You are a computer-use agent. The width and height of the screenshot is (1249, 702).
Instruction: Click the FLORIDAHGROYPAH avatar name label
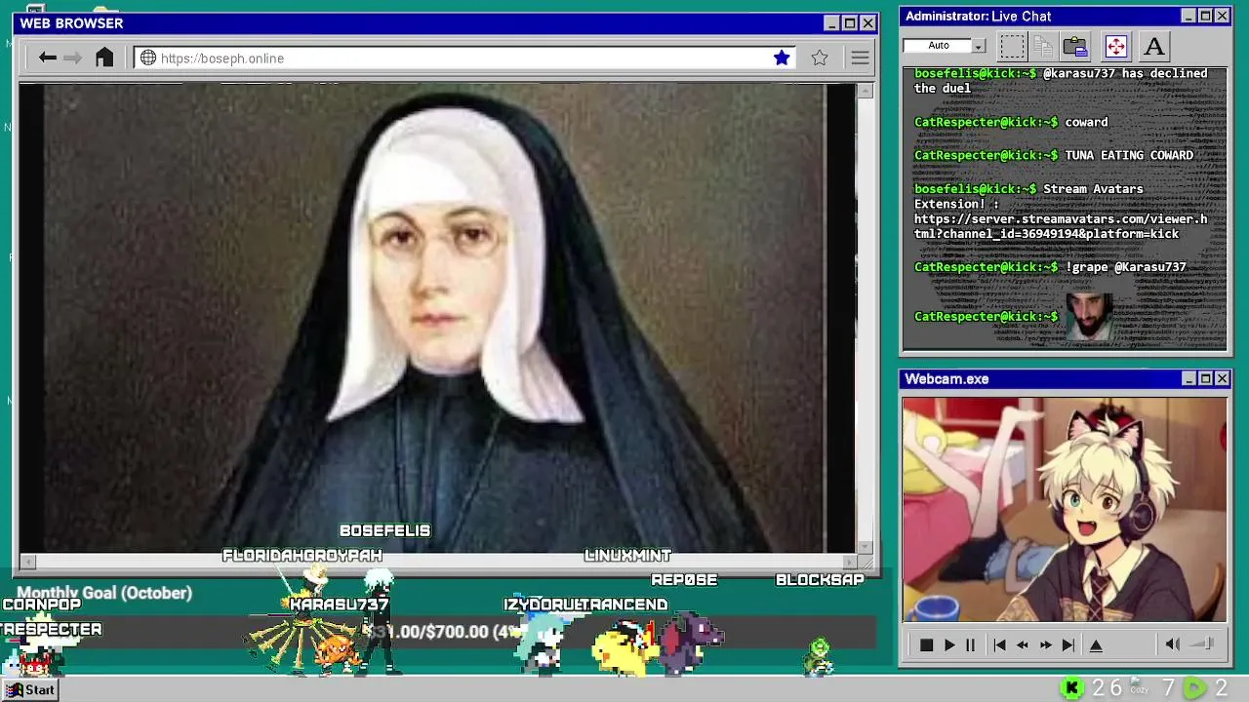coord(302,555)
